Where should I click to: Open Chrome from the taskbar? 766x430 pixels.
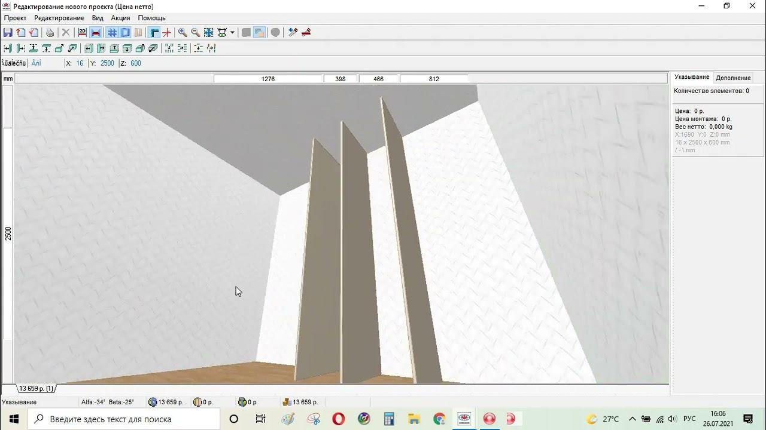(x=439, y=419)
